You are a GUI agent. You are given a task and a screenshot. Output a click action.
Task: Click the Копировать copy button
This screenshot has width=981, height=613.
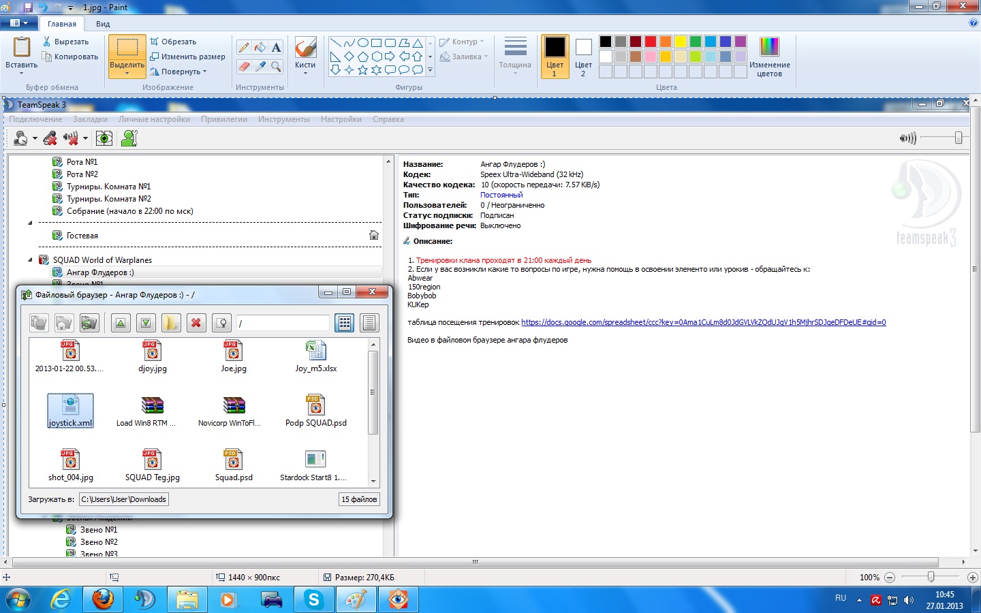(70, 57)
